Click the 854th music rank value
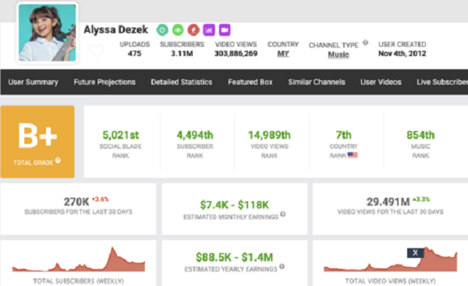Screen dimensions: 468x286 click(x=420, y=135)
